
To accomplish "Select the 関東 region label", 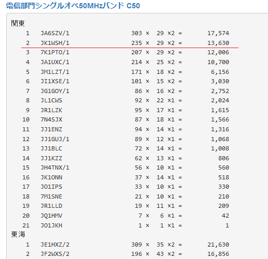I will pos(18,23).
